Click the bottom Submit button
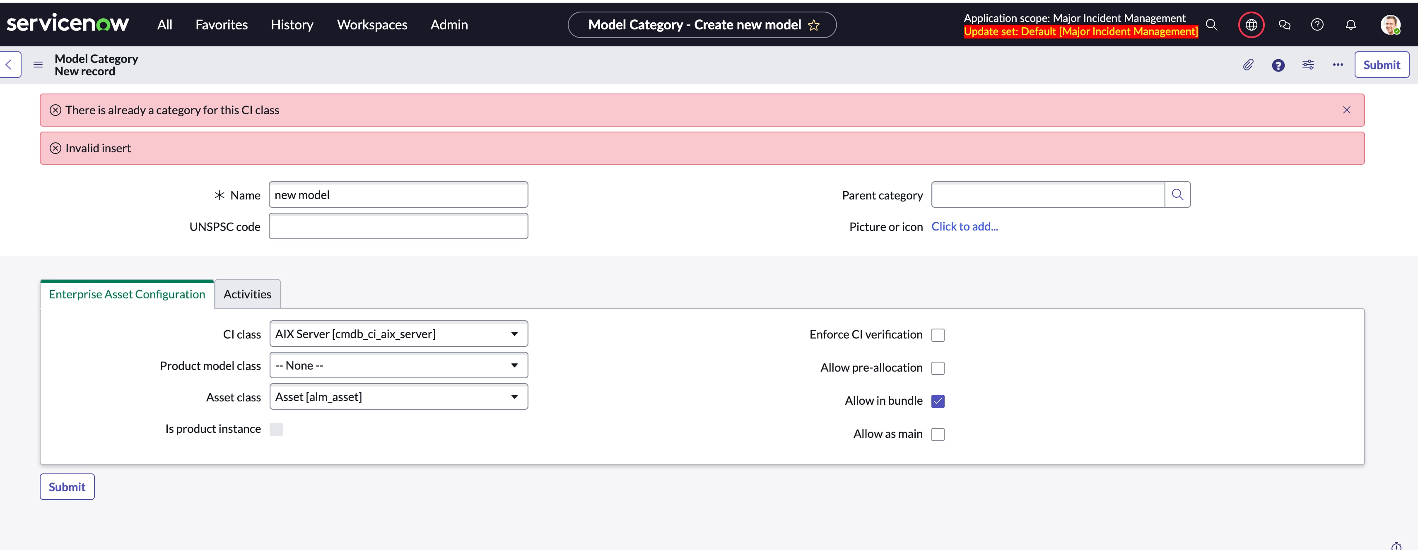Viewport: 1418px width, 550px height. (67, 487)
